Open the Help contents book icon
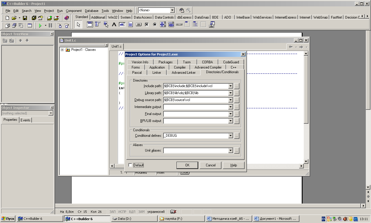The width and height of the screenshot is (371, 223). point(67,18)
